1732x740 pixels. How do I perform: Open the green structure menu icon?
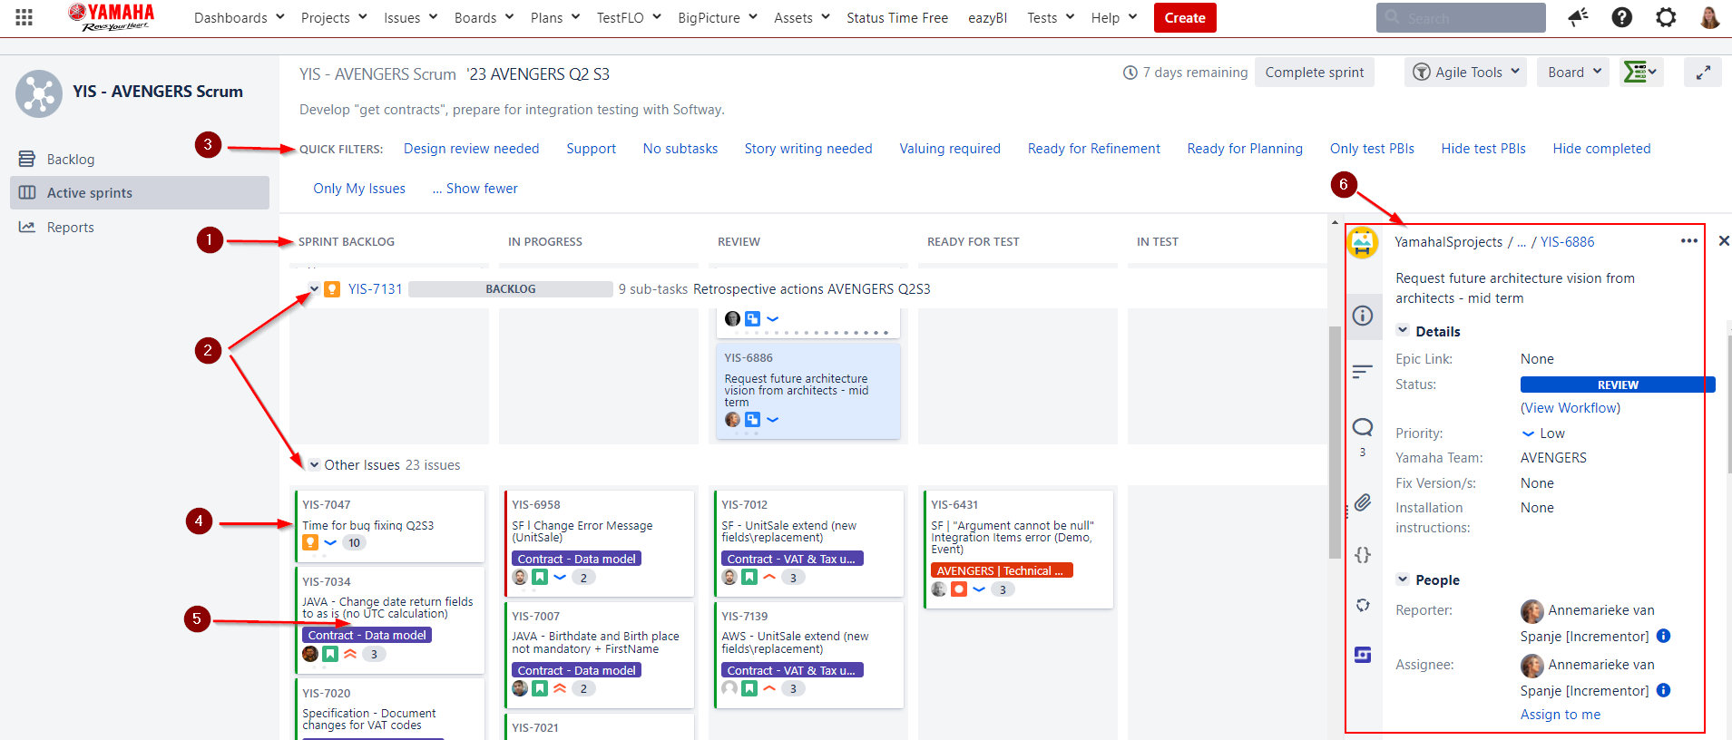click(1640, 72)
